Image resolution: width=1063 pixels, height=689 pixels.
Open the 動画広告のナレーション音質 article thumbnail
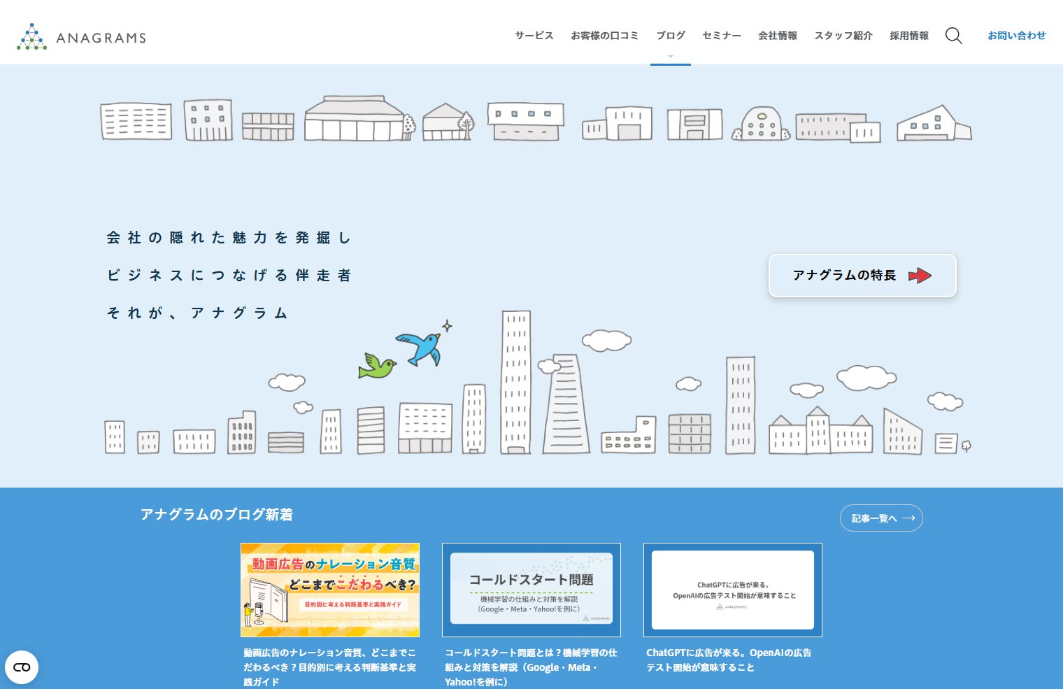pos(330,590)
